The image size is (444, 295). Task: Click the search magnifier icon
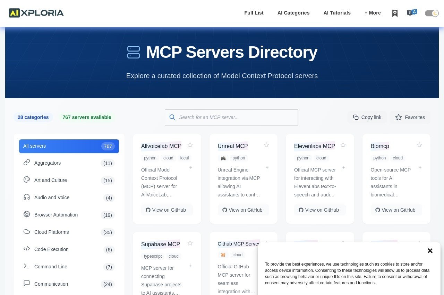click(x=172, y=117)
